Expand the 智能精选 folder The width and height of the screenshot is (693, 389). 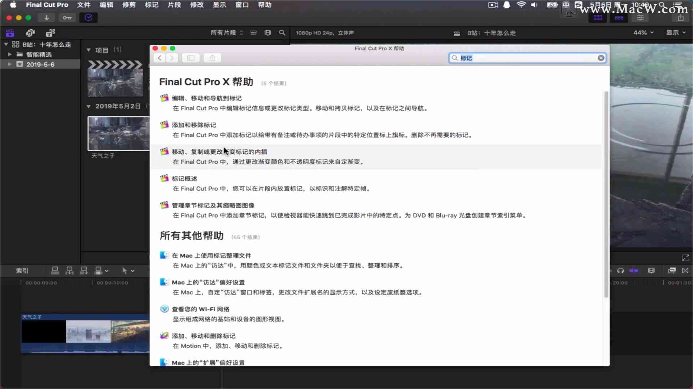point(10,54)
